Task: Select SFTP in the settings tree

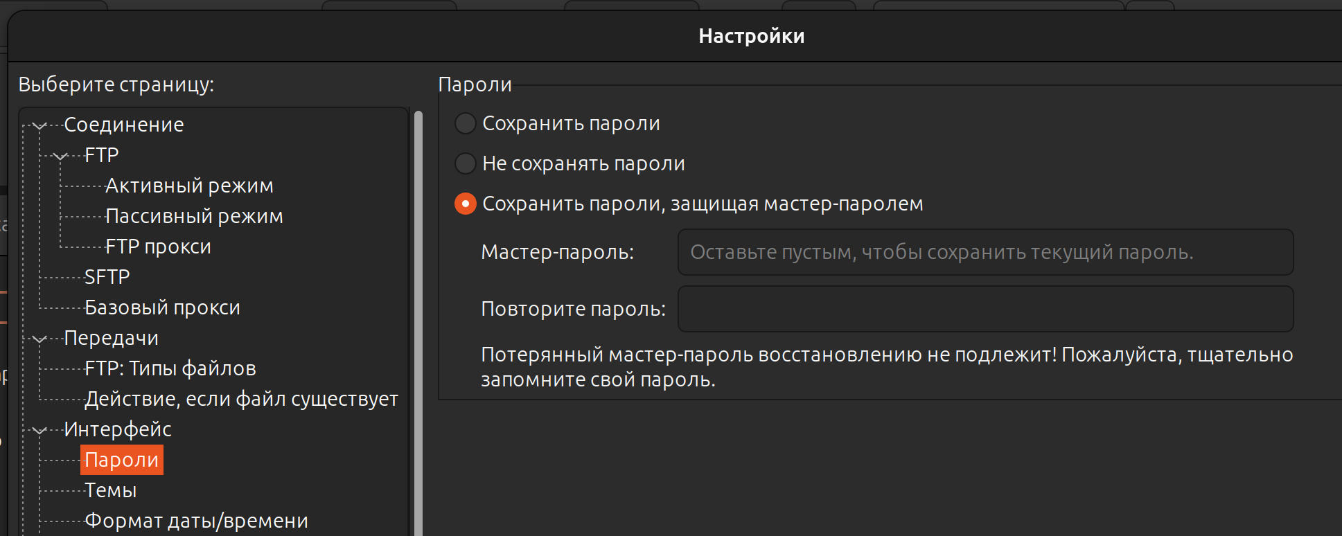Action: pyautogui.click(x=107, y=278)
